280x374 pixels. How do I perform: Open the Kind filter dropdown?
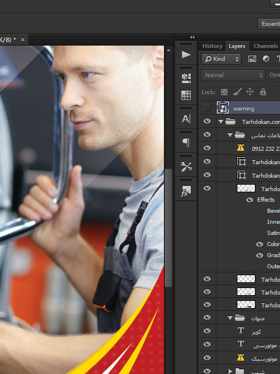tap(221, 59)
